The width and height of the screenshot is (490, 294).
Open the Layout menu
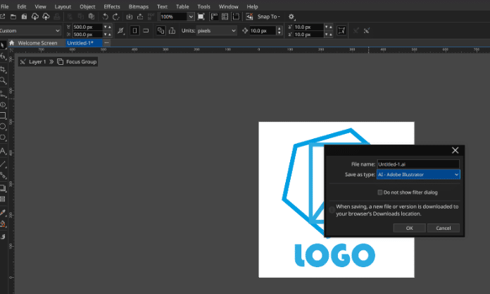tap(63, 6)
